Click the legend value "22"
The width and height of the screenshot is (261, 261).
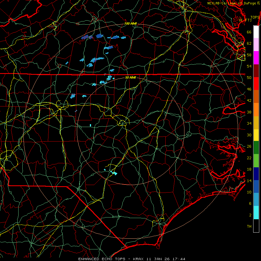(x=249, y=158)
